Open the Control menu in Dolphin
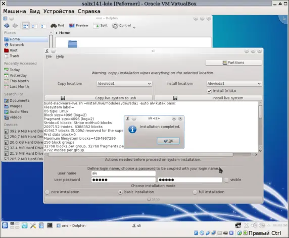The width and height of the screenshot is (289, 238). 122,26
